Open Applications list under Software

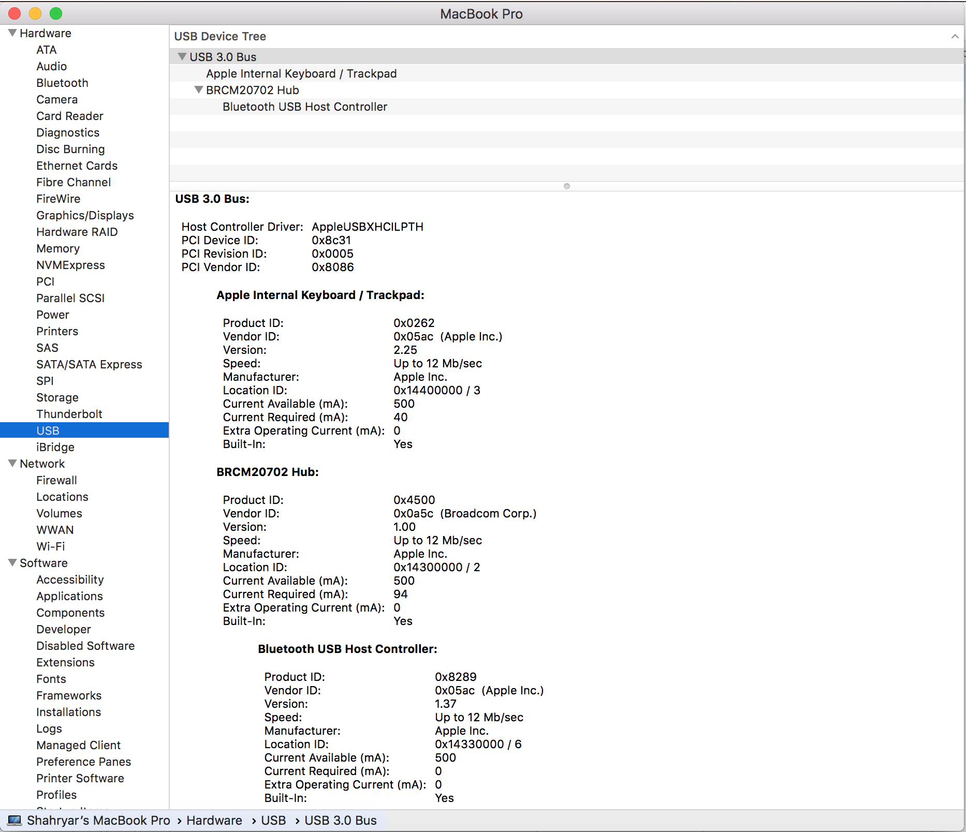[70, 596]
